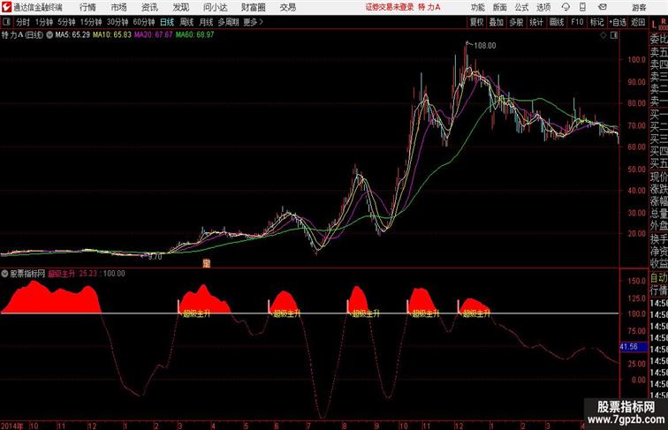Switch to the 分时 period tab
Viewport: 668px width, 430px height.
click(x=23, y=22)
